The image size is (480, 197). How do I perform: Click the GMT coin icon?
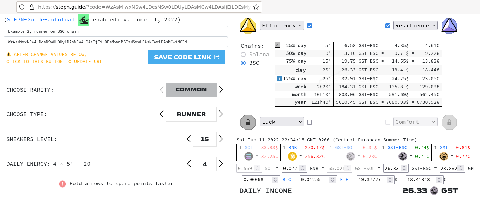(444, 156)
